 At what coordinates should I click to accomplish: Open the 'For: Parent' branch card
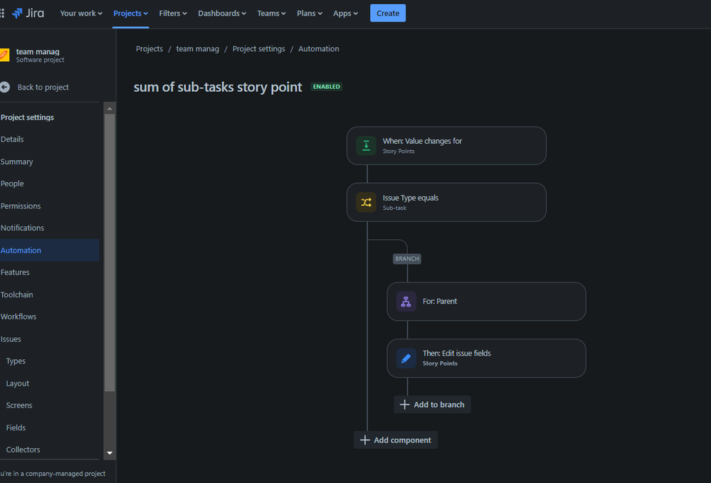pos(486,302)
